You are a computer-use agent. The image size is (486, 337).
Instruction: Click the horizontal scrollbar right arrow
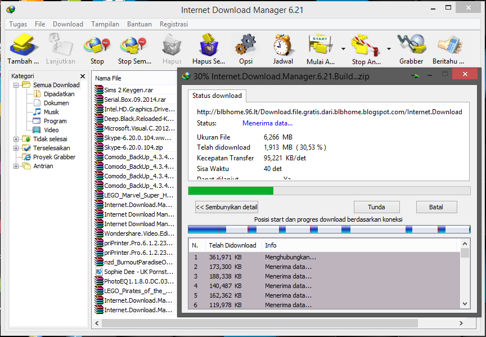click(x=461, y=323)
